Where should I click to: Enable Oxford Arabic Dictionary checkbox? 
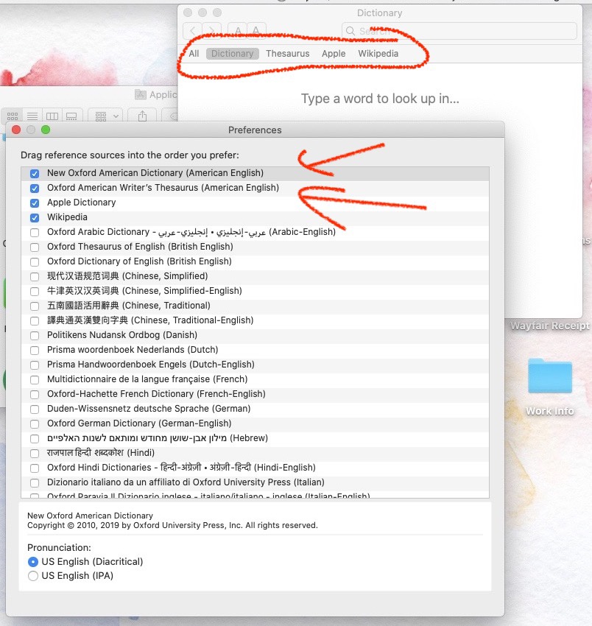[35, 233]
